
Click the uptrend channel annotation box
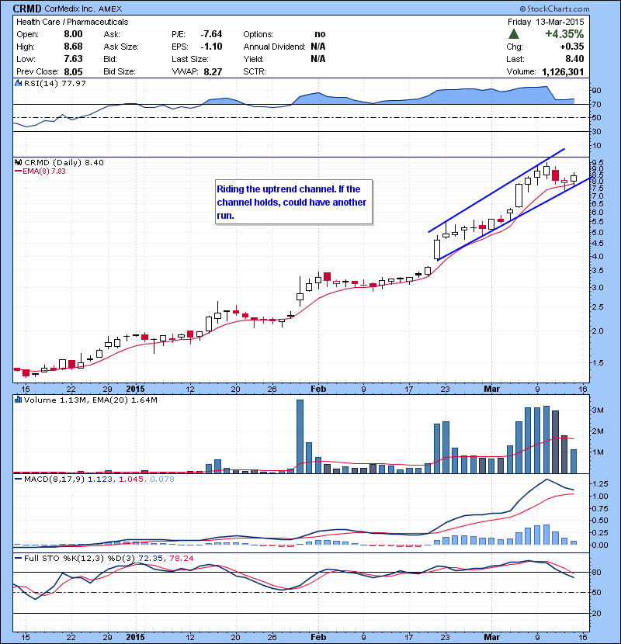coord(294,202)
